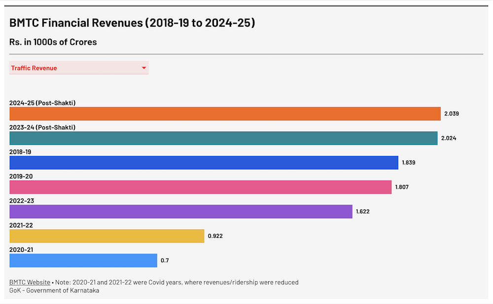Click the BMTC Financial Revenues chart title
This screenshot has width=493, height=304.
(x=132, y=23)
